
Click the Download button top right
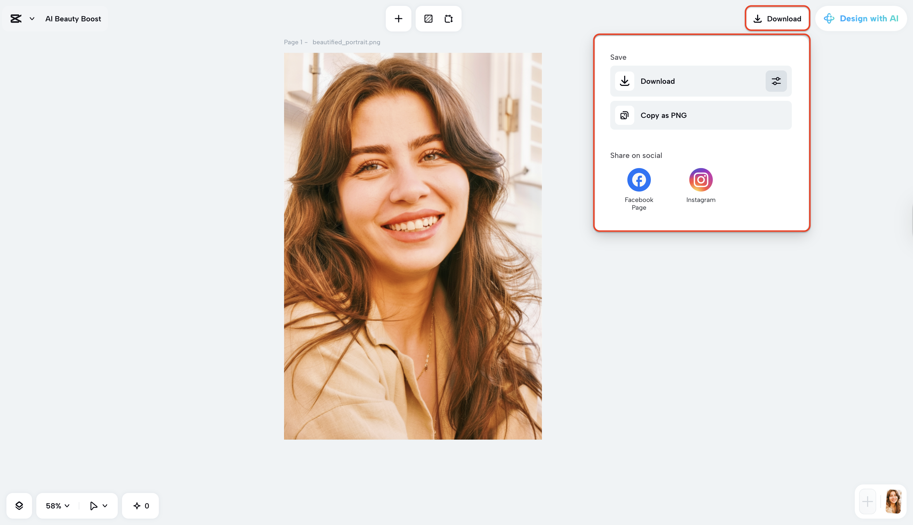click(x=777, y=18)
